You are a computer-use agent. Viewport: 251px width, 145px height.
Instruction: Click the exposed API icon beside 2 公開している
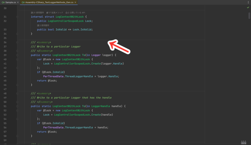pyautogui.click(x=67, y=13)
